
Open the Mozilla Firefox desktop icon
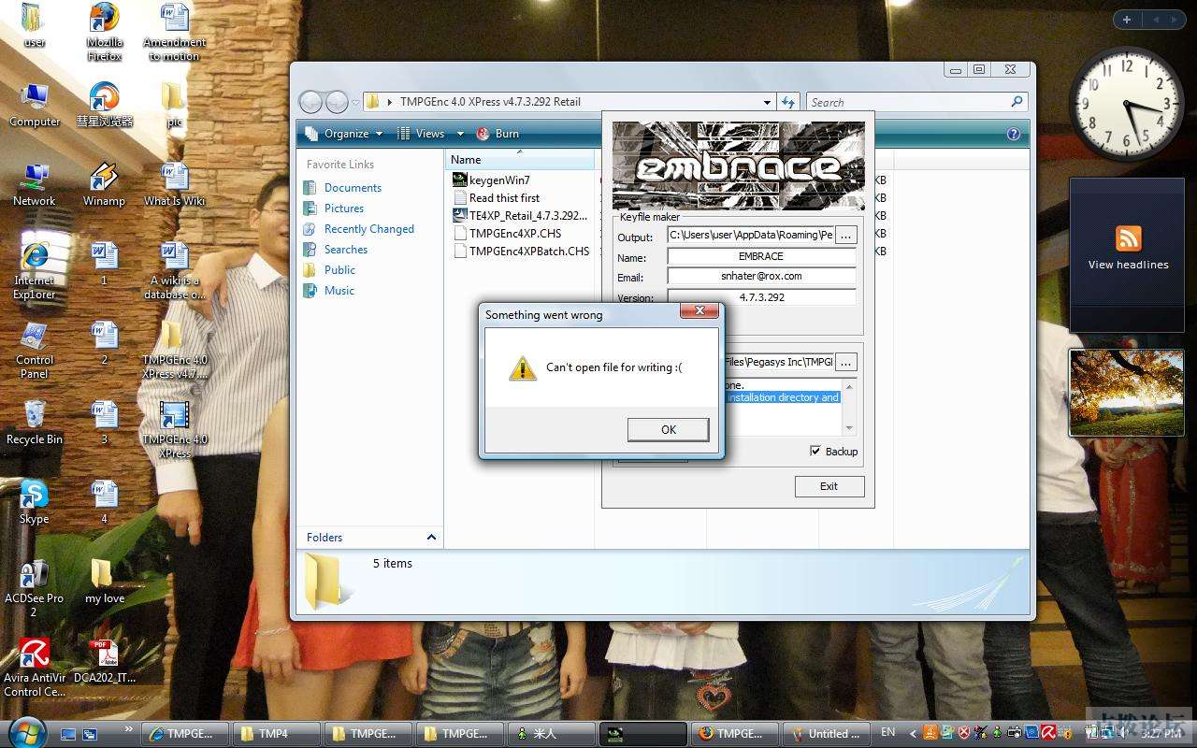[x=104, y=31]
